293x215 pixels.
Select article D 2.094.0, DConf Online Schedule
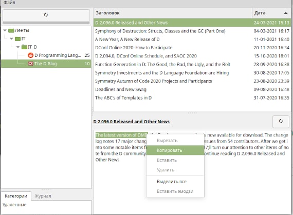[x=192, y=56]
